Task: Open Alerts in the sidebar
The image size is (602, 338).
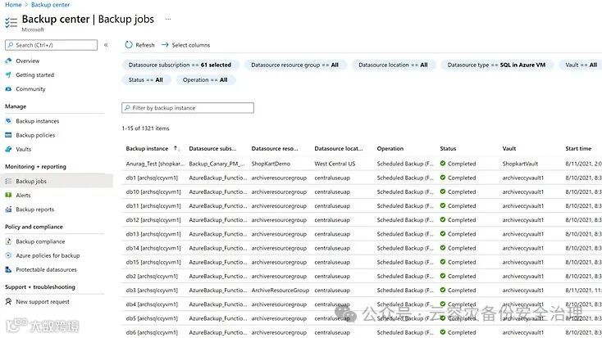Action: 23,196
